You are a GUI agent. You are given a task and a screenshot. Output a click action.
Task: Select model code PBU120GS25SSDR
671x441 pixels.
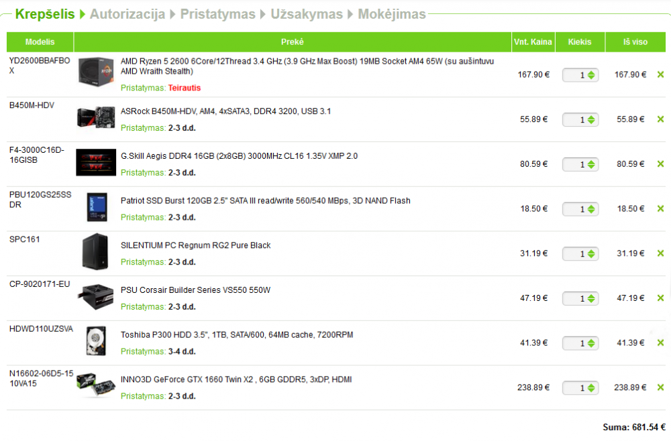[40, 200]
